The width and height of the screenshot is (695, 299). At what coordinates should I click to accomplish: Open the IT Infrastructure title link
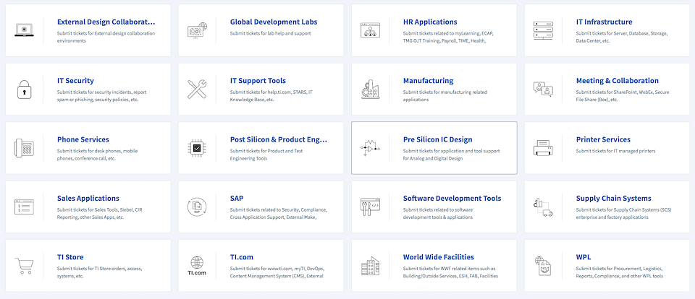tap(604, 22)
